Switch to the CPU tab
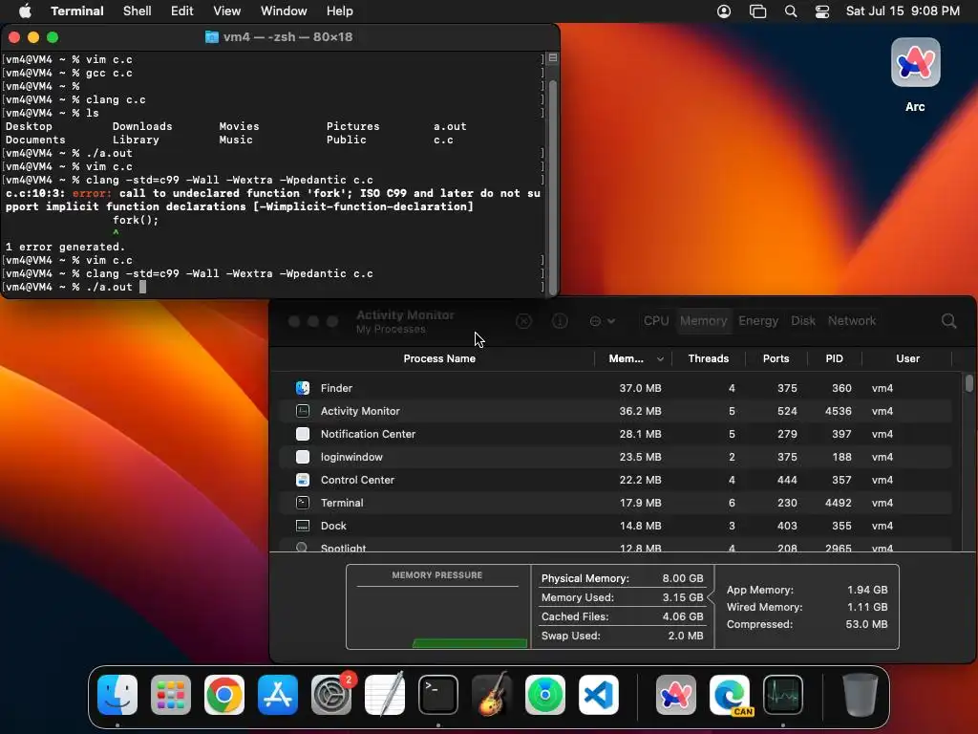This screenshot has width=978, height=734. click(x=656, y=321)
